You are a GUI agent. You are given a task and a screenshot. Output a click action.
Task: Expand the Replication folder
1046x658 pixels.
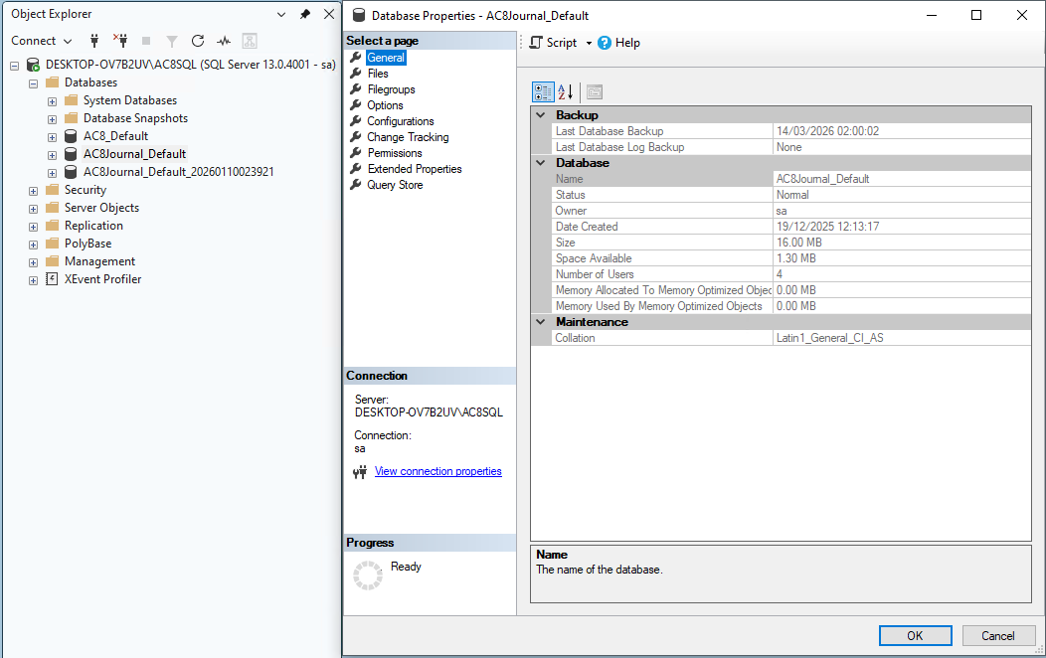tap(33, 228)
